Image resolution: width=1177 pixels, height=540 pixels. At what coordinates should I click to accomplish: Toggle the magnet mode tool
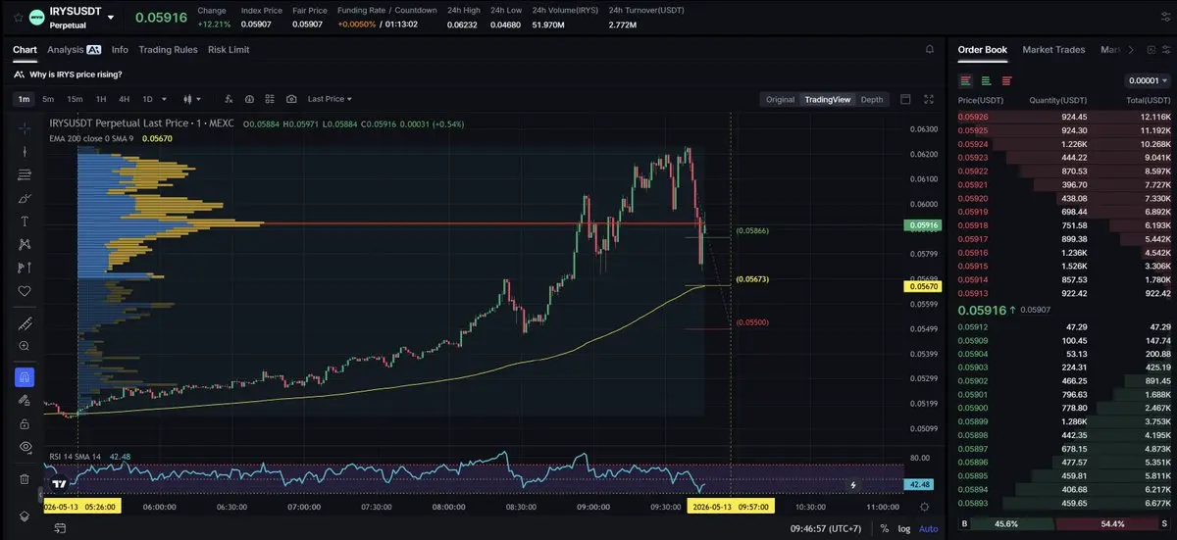[x=25, y=376]
